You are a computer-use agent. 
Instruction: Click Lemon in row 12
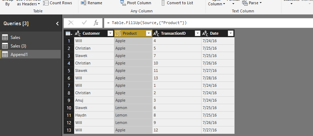click(x=133, y=123)
